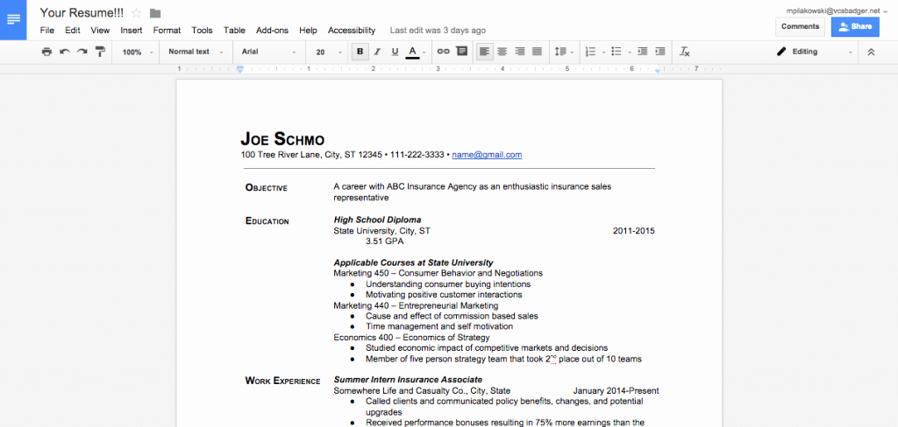Image resolution: width=898 pixels, height=427 pixels.
Task: Open the Normal text styles dropdown
Action: point(196,52)
